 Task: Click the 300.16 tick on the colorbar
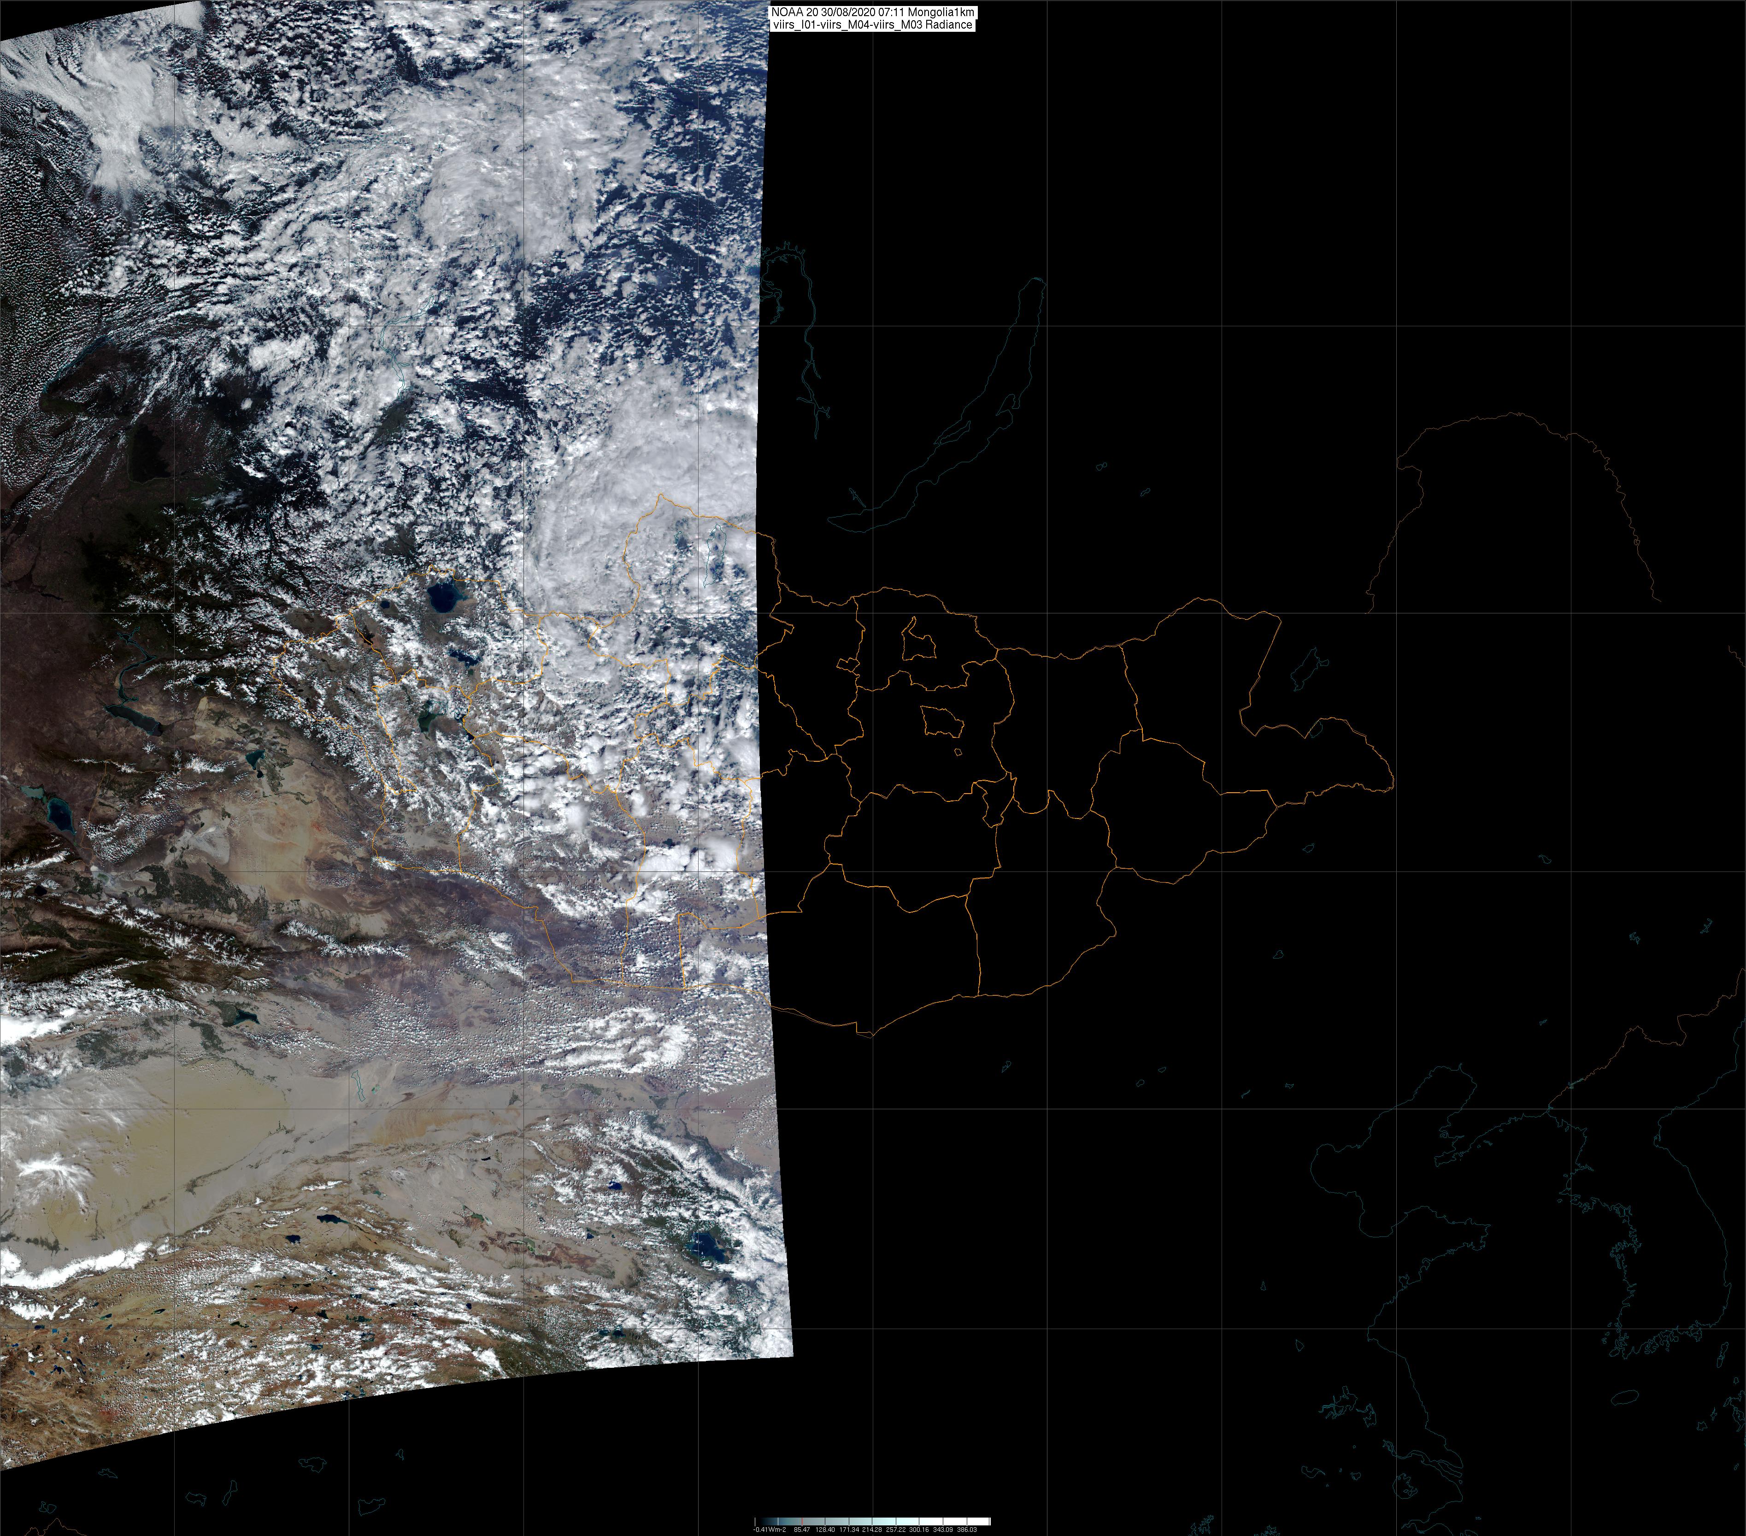(919, 1521)
